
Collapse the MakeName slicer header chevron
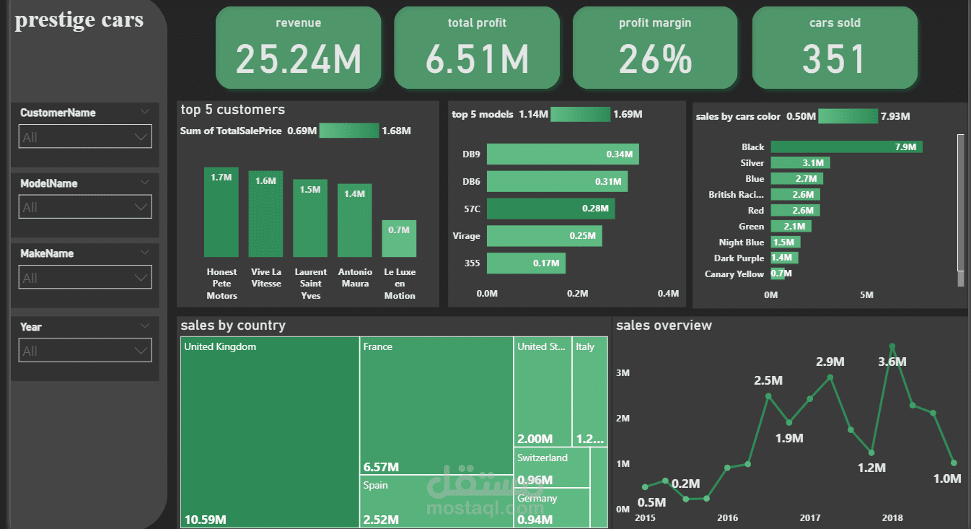tap(145, 253)
